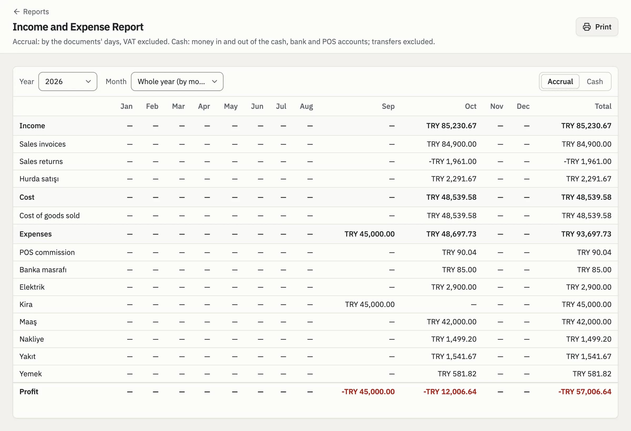
Task: Click the Sep column header
Action: tap(388, 106)
